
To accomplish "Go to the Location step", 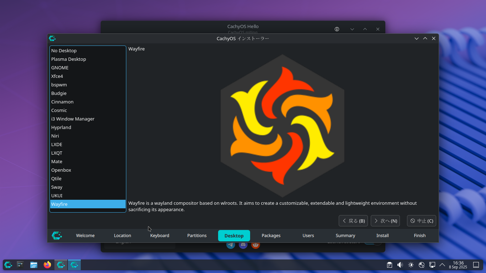I will pyautogui.click(x=122, y=236).
